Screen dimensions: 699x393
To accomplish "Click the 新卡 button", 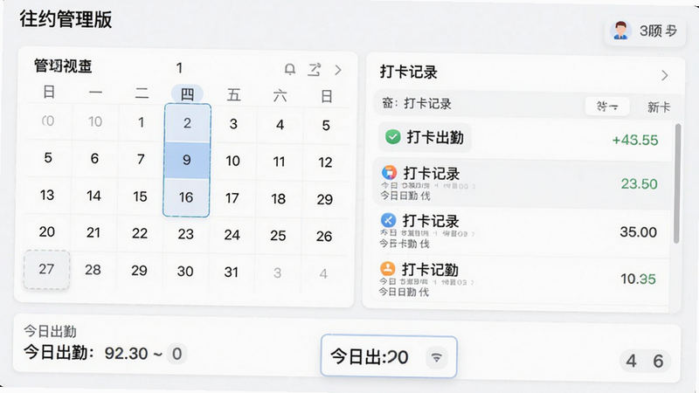I will click(659, 107).
